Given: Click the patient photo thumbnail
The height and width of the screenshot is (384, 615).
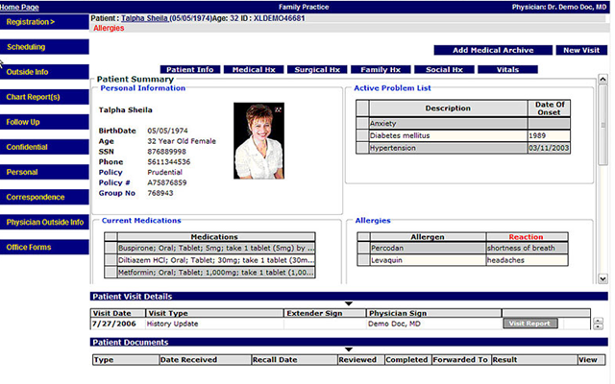Looking at the screenshot, I should pos(258,141).
